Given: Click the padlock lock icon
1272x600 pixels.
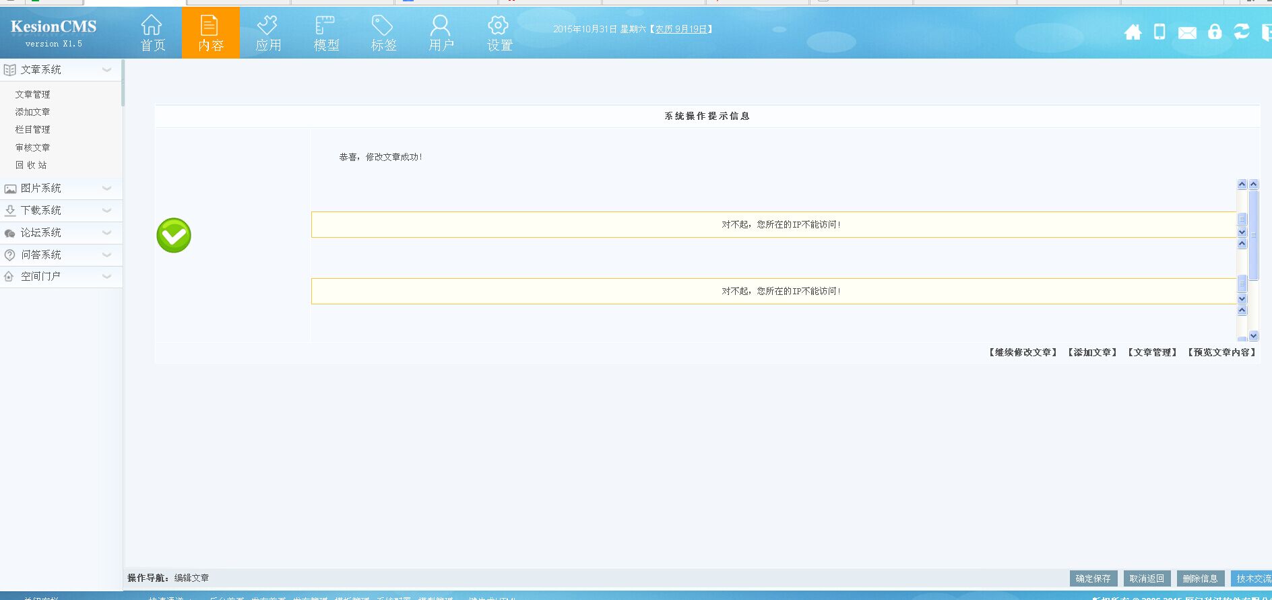Looking at the screenshot, I should pyautogui.click(x=1215, y=32).
